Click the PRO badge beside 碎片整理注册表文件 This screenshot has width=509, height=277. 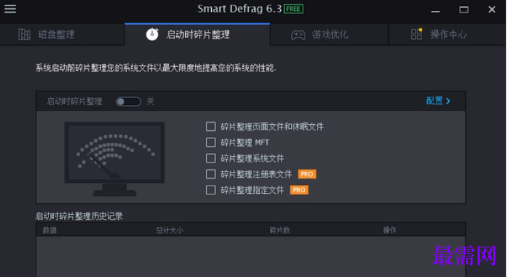click(307, 174)
